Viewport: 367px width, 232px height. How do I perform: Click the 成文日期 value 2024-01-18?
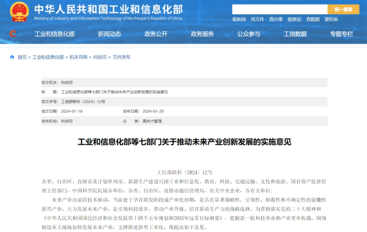pos(72,111)
